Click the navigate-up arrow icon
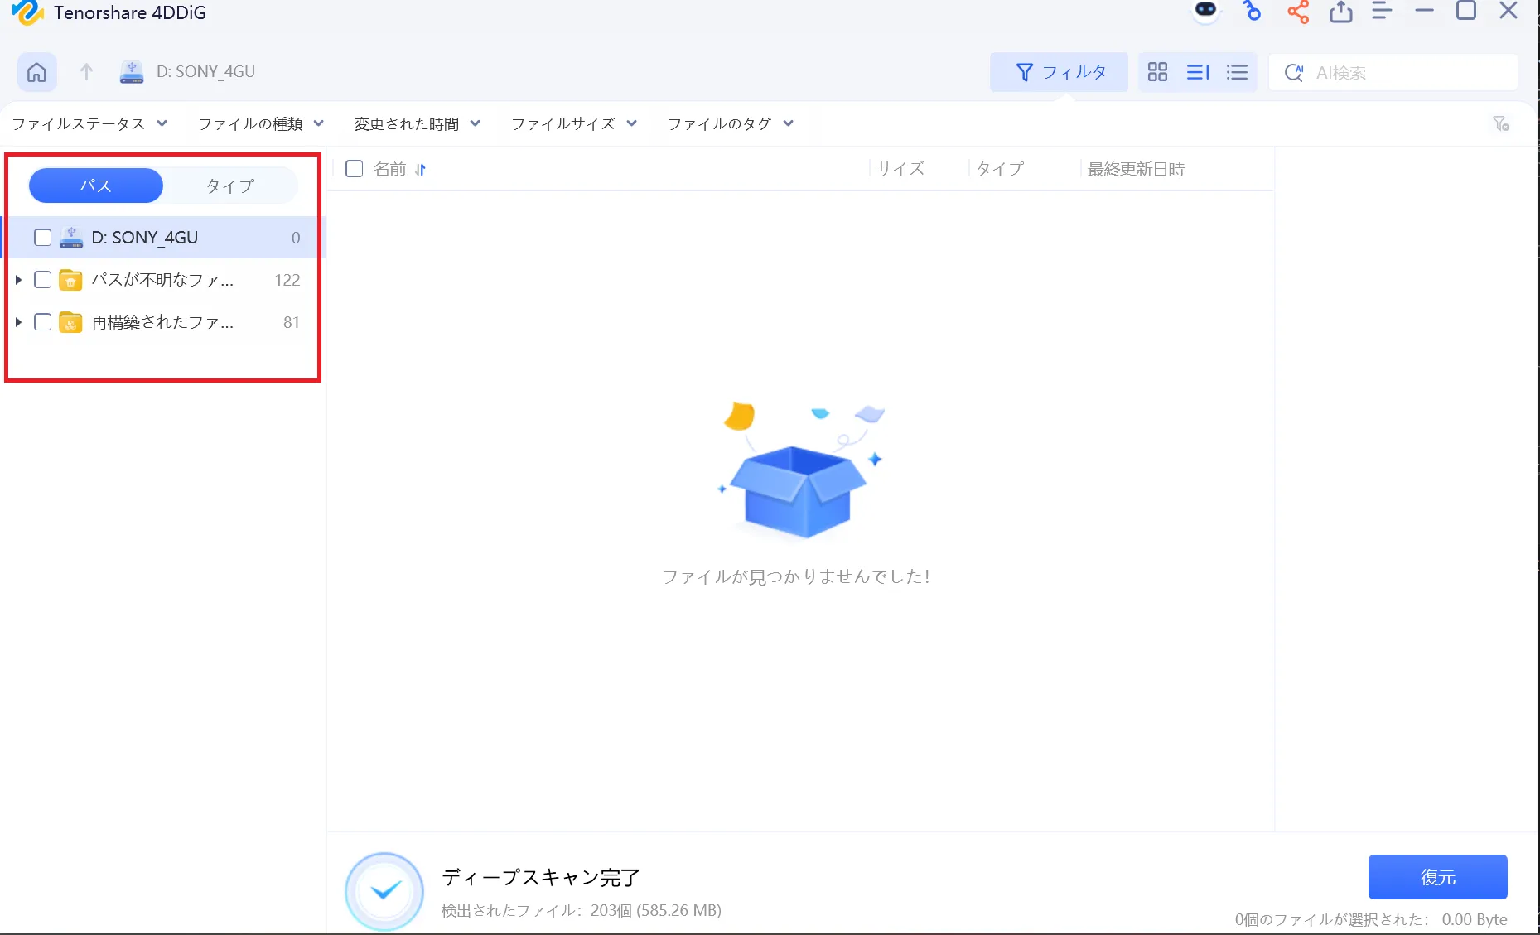This screenshot has width=1540, height=935. (x=86, y=72)
